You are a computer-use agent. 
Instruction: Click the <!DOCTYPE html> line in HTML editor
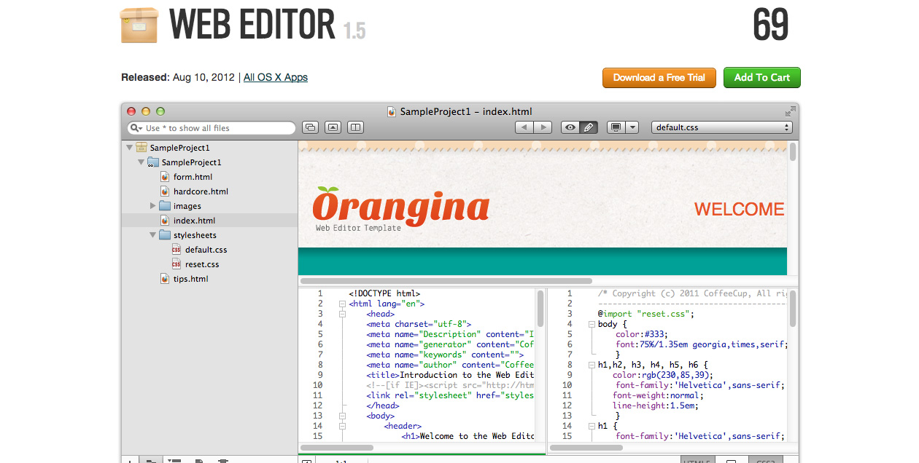(384, 294)
